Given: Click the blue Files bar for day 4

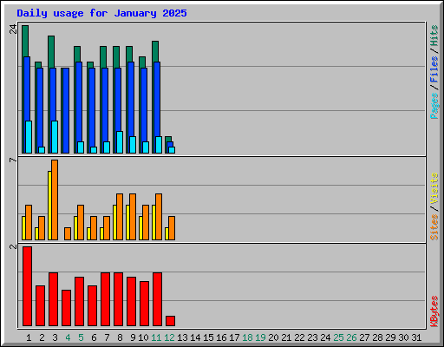Looking at the screenshot, I should click(66, 110).
